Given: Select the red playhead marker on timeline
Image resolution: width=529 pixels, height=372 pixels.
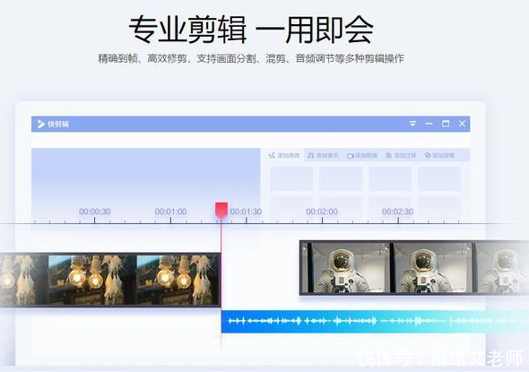Looking at the screenshot, I should (221, 210).
